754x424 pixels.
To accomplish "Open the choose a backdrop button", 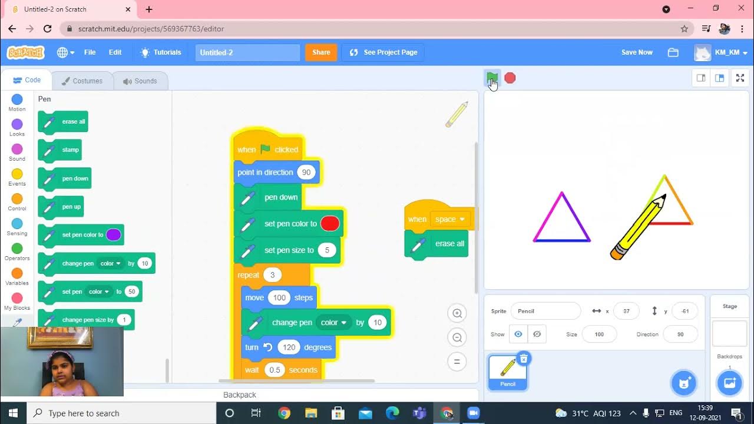I will [x=729, y=383].
